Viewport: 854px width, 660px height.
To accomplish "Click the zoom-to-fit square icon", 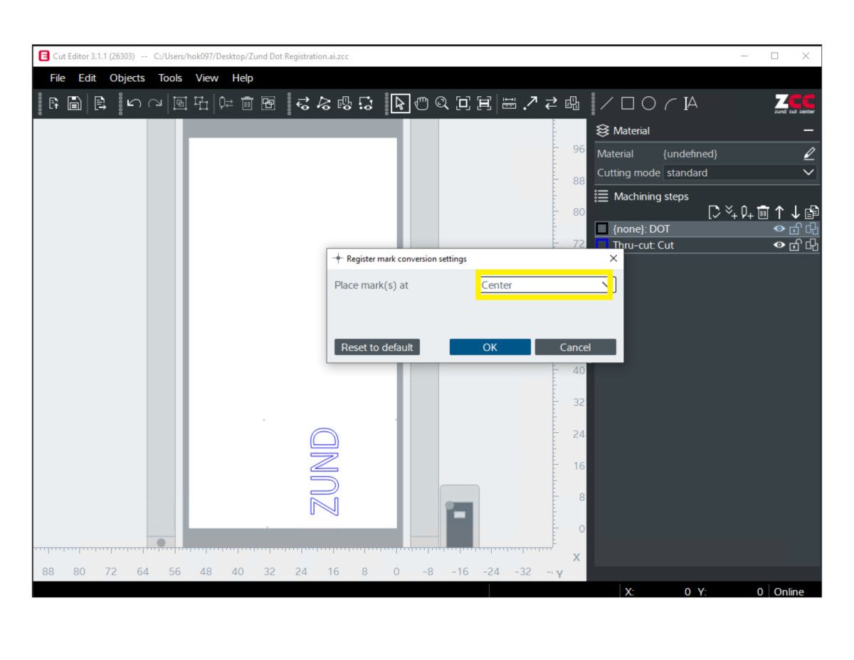I will (x=463, y=104).
